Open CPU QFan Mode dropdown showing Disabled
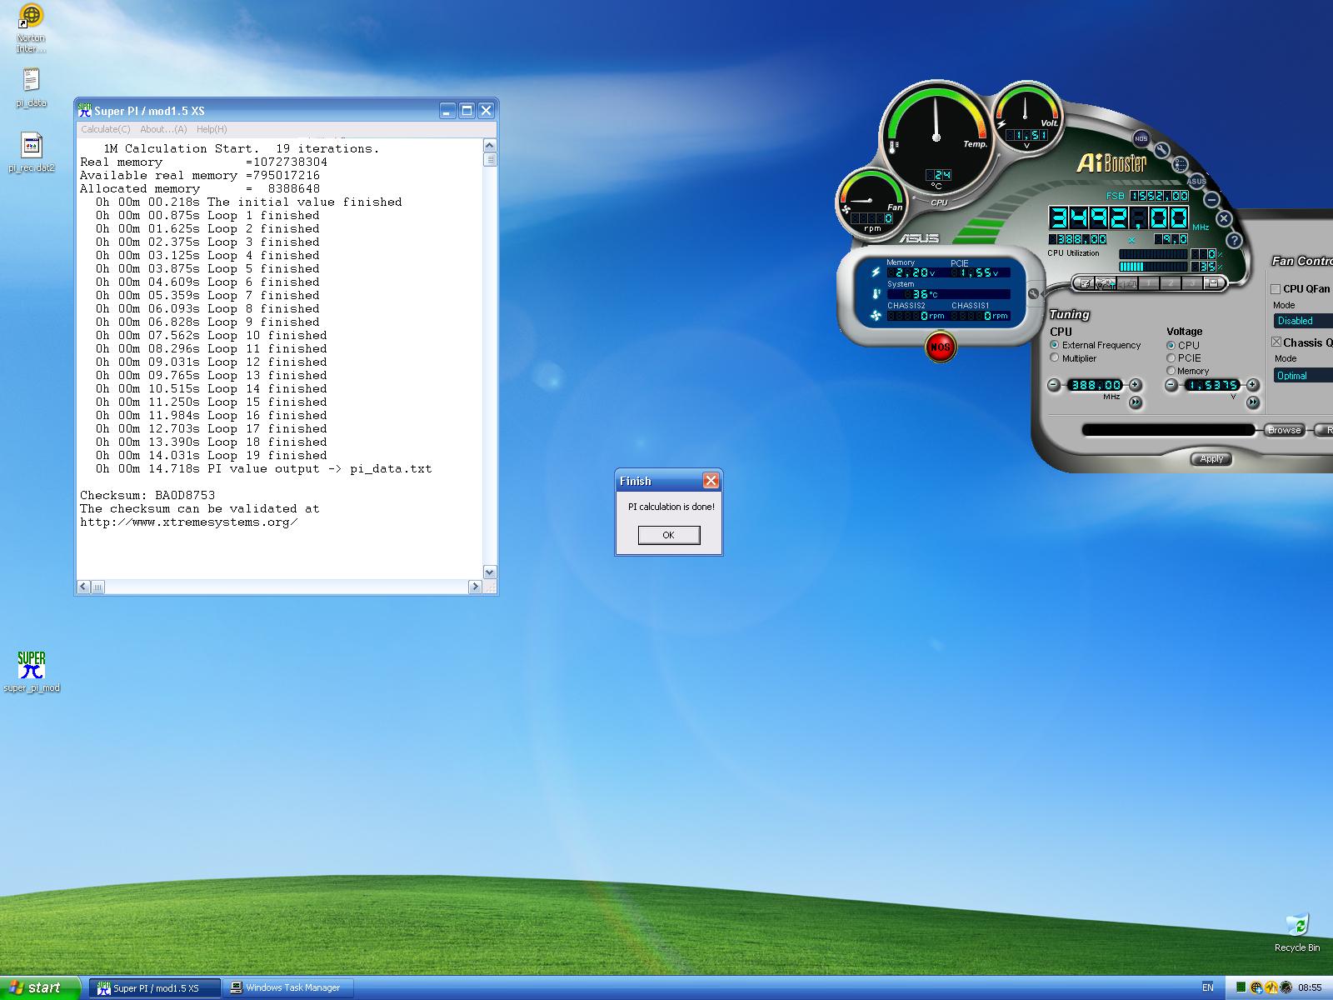 click(1303, 321)
